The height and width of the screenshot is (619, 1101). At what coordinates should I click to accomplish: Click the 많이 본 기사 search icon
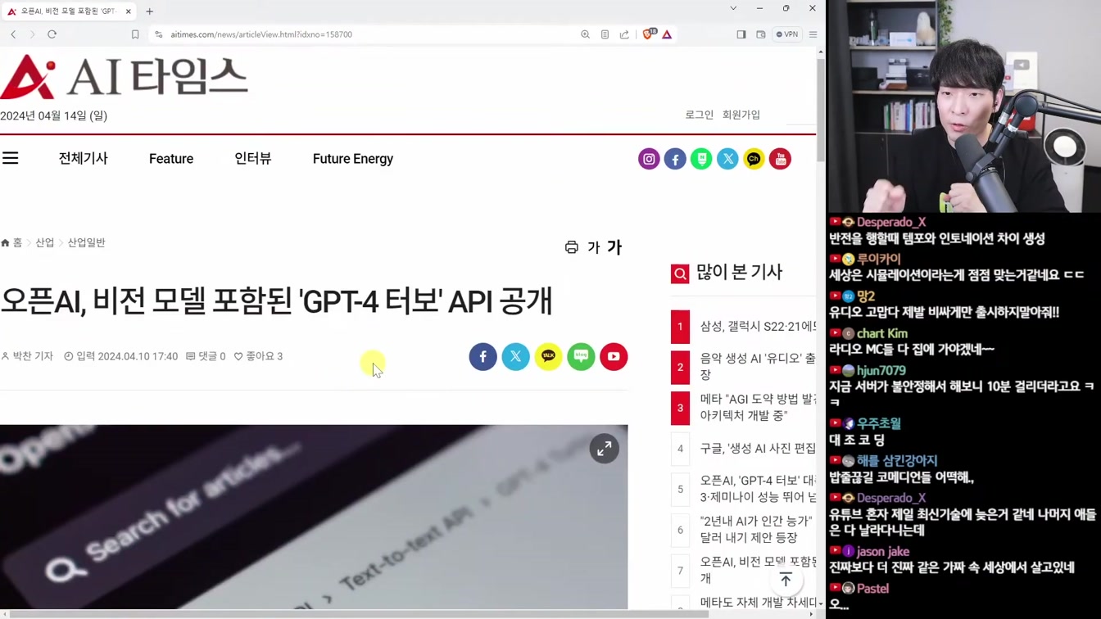point(680,274)
